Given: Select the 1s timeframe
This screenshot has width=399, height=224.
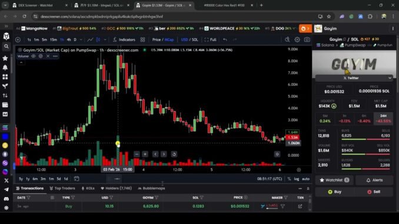Looking at the screenshot, I should point(29,39).
